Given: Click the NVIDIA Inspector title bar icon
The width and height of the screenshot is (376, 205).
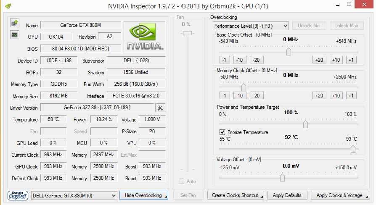Looking at the screenshot, I should point(8,6).
